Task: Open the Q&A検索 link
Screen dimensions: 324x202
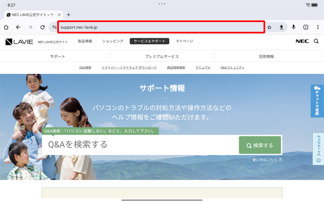Action: 85,68
